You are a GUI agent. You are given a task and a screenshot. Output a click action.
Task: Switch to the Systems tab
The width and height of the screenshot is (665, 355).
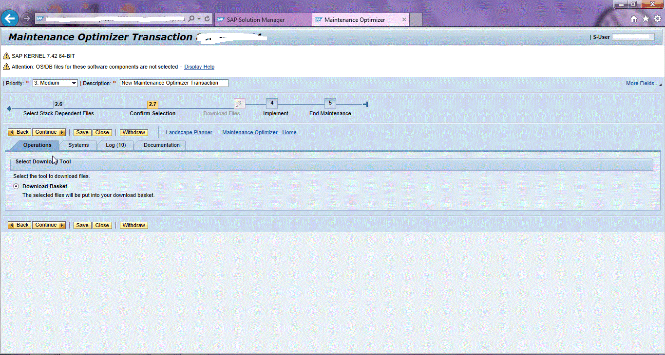point(78,145)
